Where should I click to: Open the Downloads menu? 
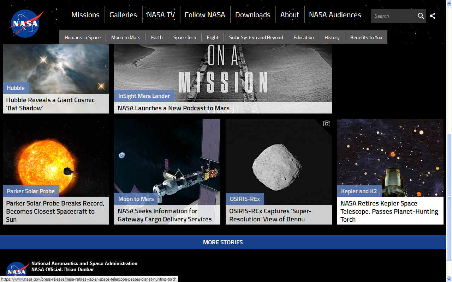point(253,15)
